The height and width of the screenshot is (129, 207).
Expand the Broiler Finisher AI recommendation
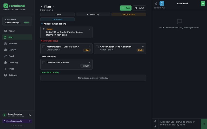point(90,29)
